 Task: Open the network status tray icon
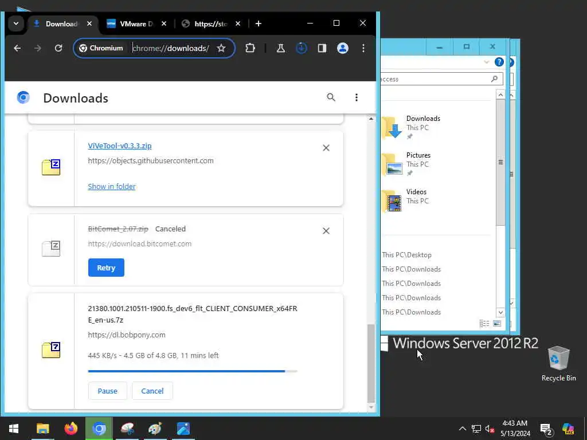pyautogui.click(x=476, y=429)
